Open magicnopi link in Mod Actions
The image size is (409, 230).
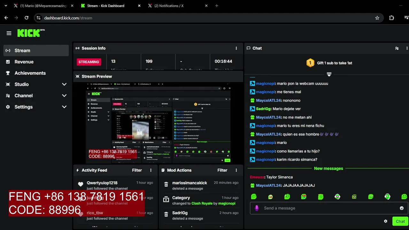coord(227,203)
